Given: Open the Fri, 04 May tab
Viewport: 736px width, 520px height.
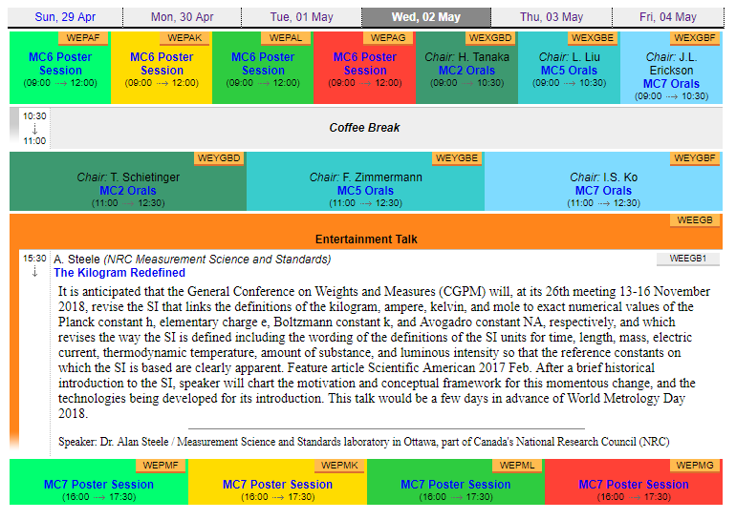Looking at the screenshot, I should [667, 17].
